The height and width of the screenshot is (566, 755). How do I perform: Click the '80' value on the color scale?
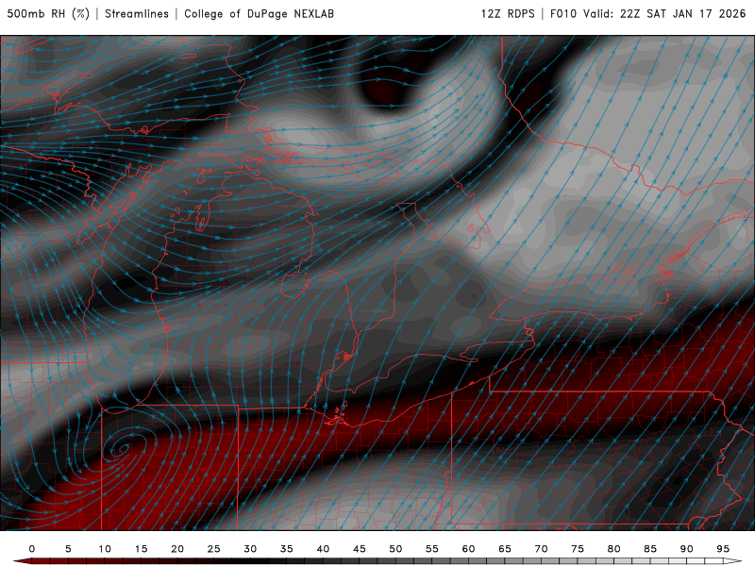pyautogui.click(x=614, y=549)
